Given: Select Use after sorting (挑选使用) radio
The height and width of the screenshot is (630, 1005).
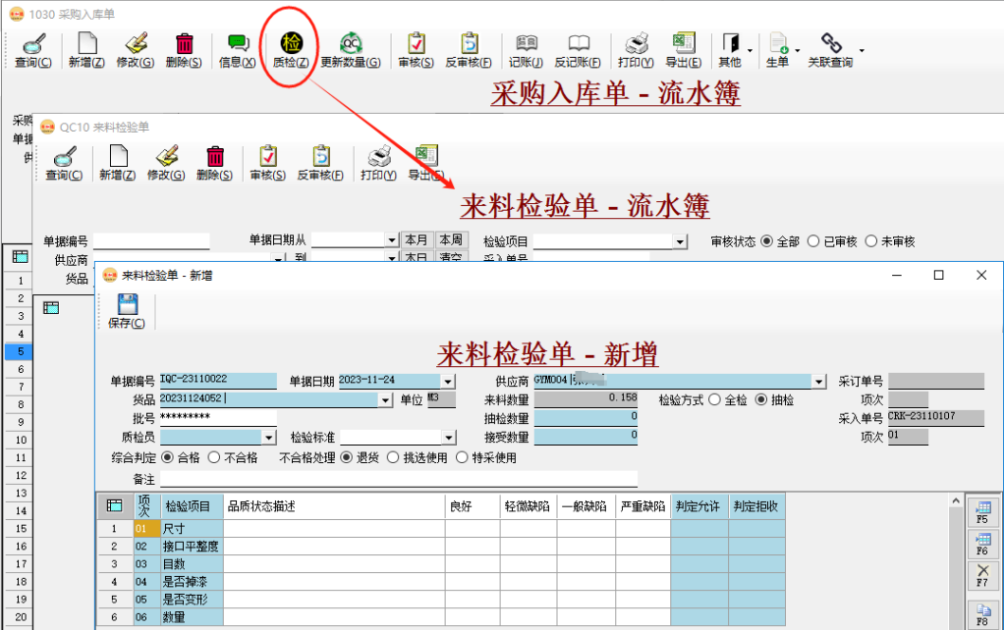Looking at the screenshot, I should [x=393, y=457].
